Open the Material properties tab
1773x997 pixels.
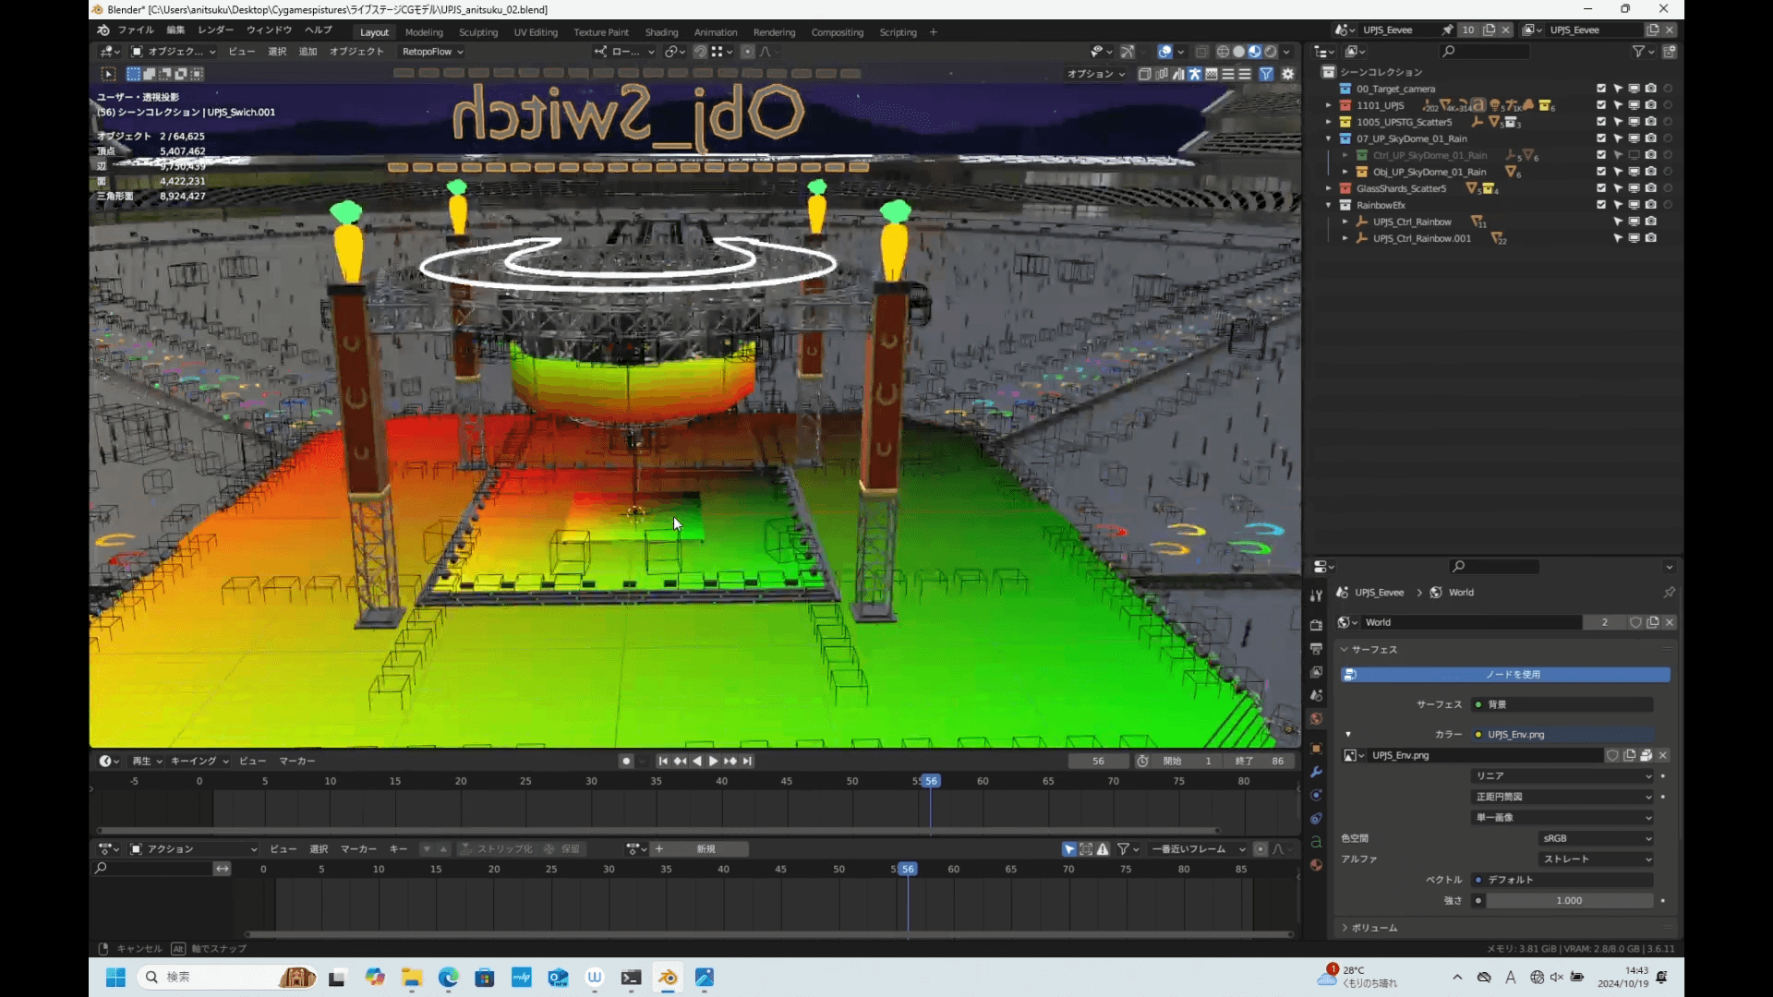(x=1316, y=865)
